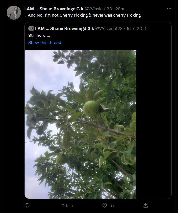Click the small avatar inside the quoted tweet

(31, 29)
